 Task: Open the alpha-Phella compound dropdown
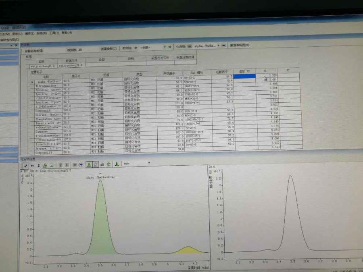218,46
